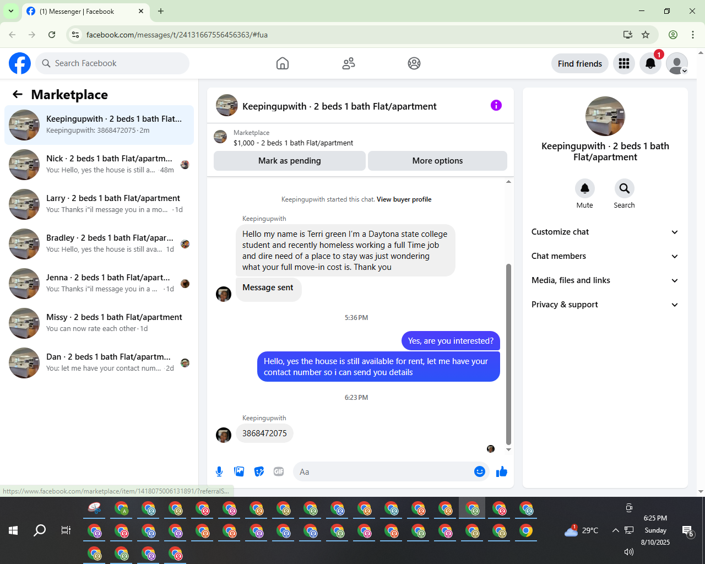
Task: Adjust the system volume from the tray icon
Action: [629, 552]
